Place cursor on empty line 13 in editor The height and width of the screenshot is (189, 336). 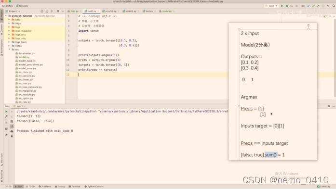(x=153, y=75)
